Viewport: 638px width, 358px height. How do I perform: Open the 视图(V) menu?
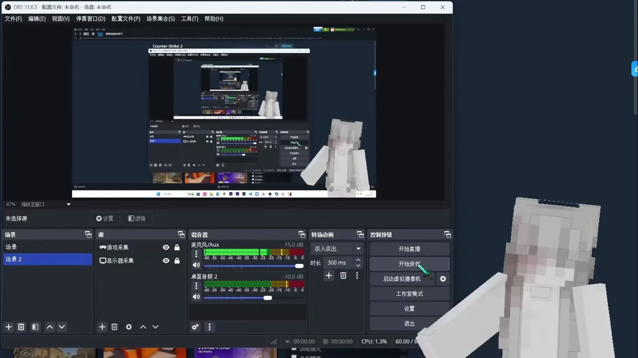(x=61, y=19)
